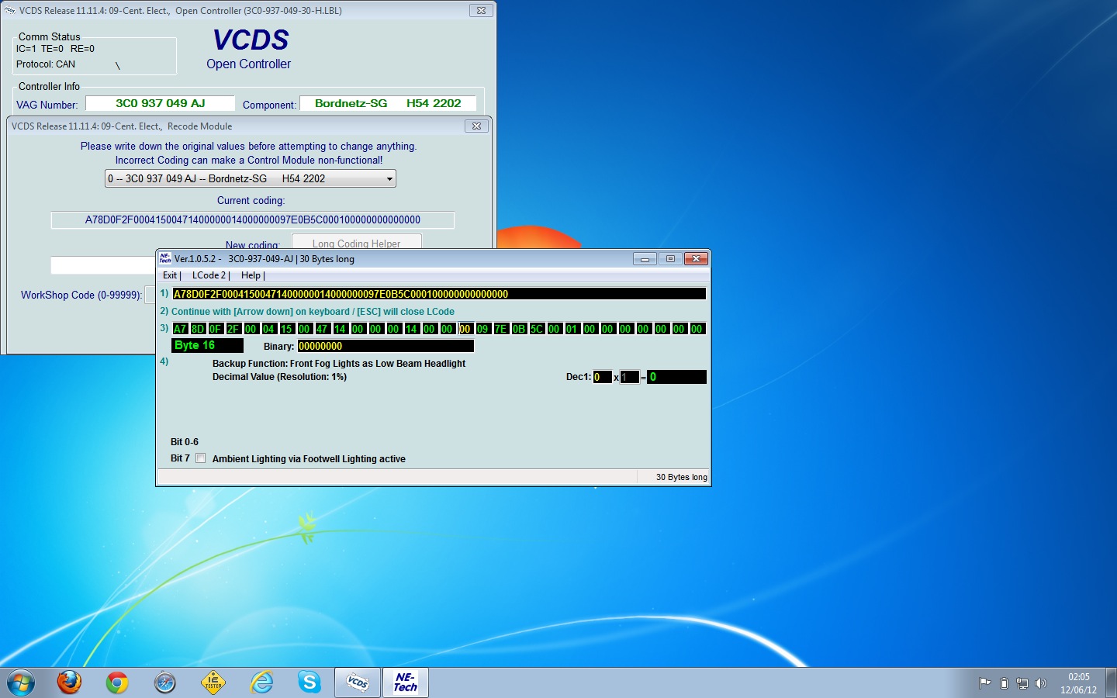Tick the Bit 7 Ambient Lighting checkbox
Viewport: 1117px width, 698px height.
point(201,458)
